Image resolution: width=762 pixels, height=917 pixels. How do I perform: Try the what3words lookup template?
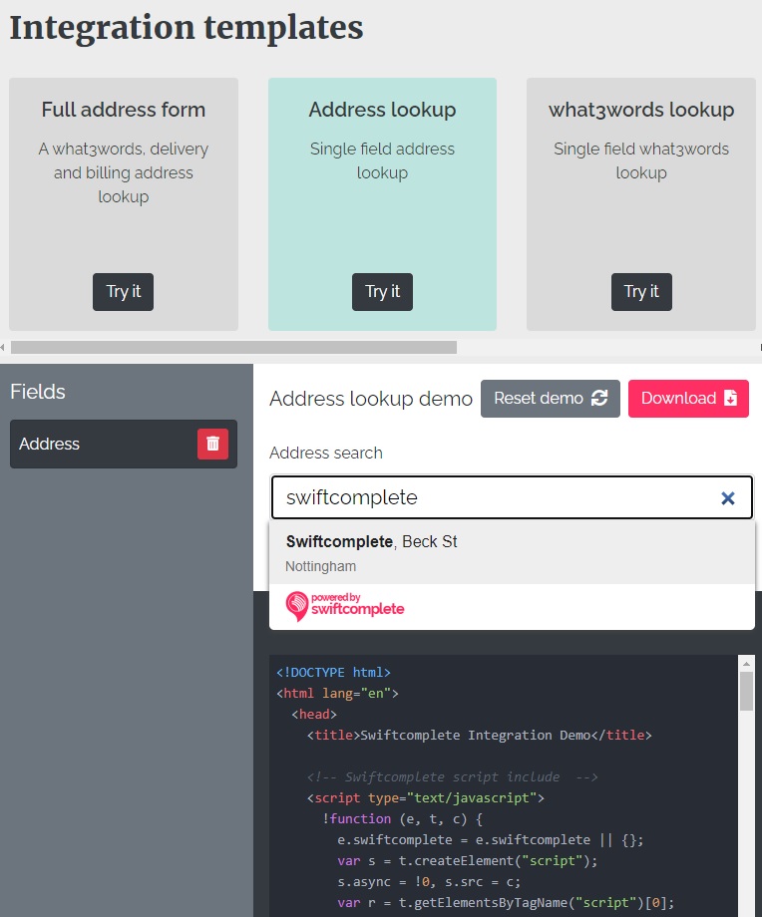[641, 292]
